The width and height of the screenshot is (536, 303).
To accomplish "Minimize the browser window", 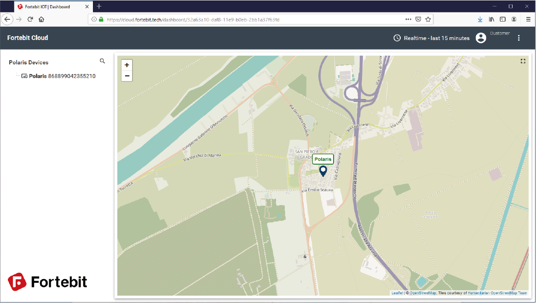I will coord(494,6).
